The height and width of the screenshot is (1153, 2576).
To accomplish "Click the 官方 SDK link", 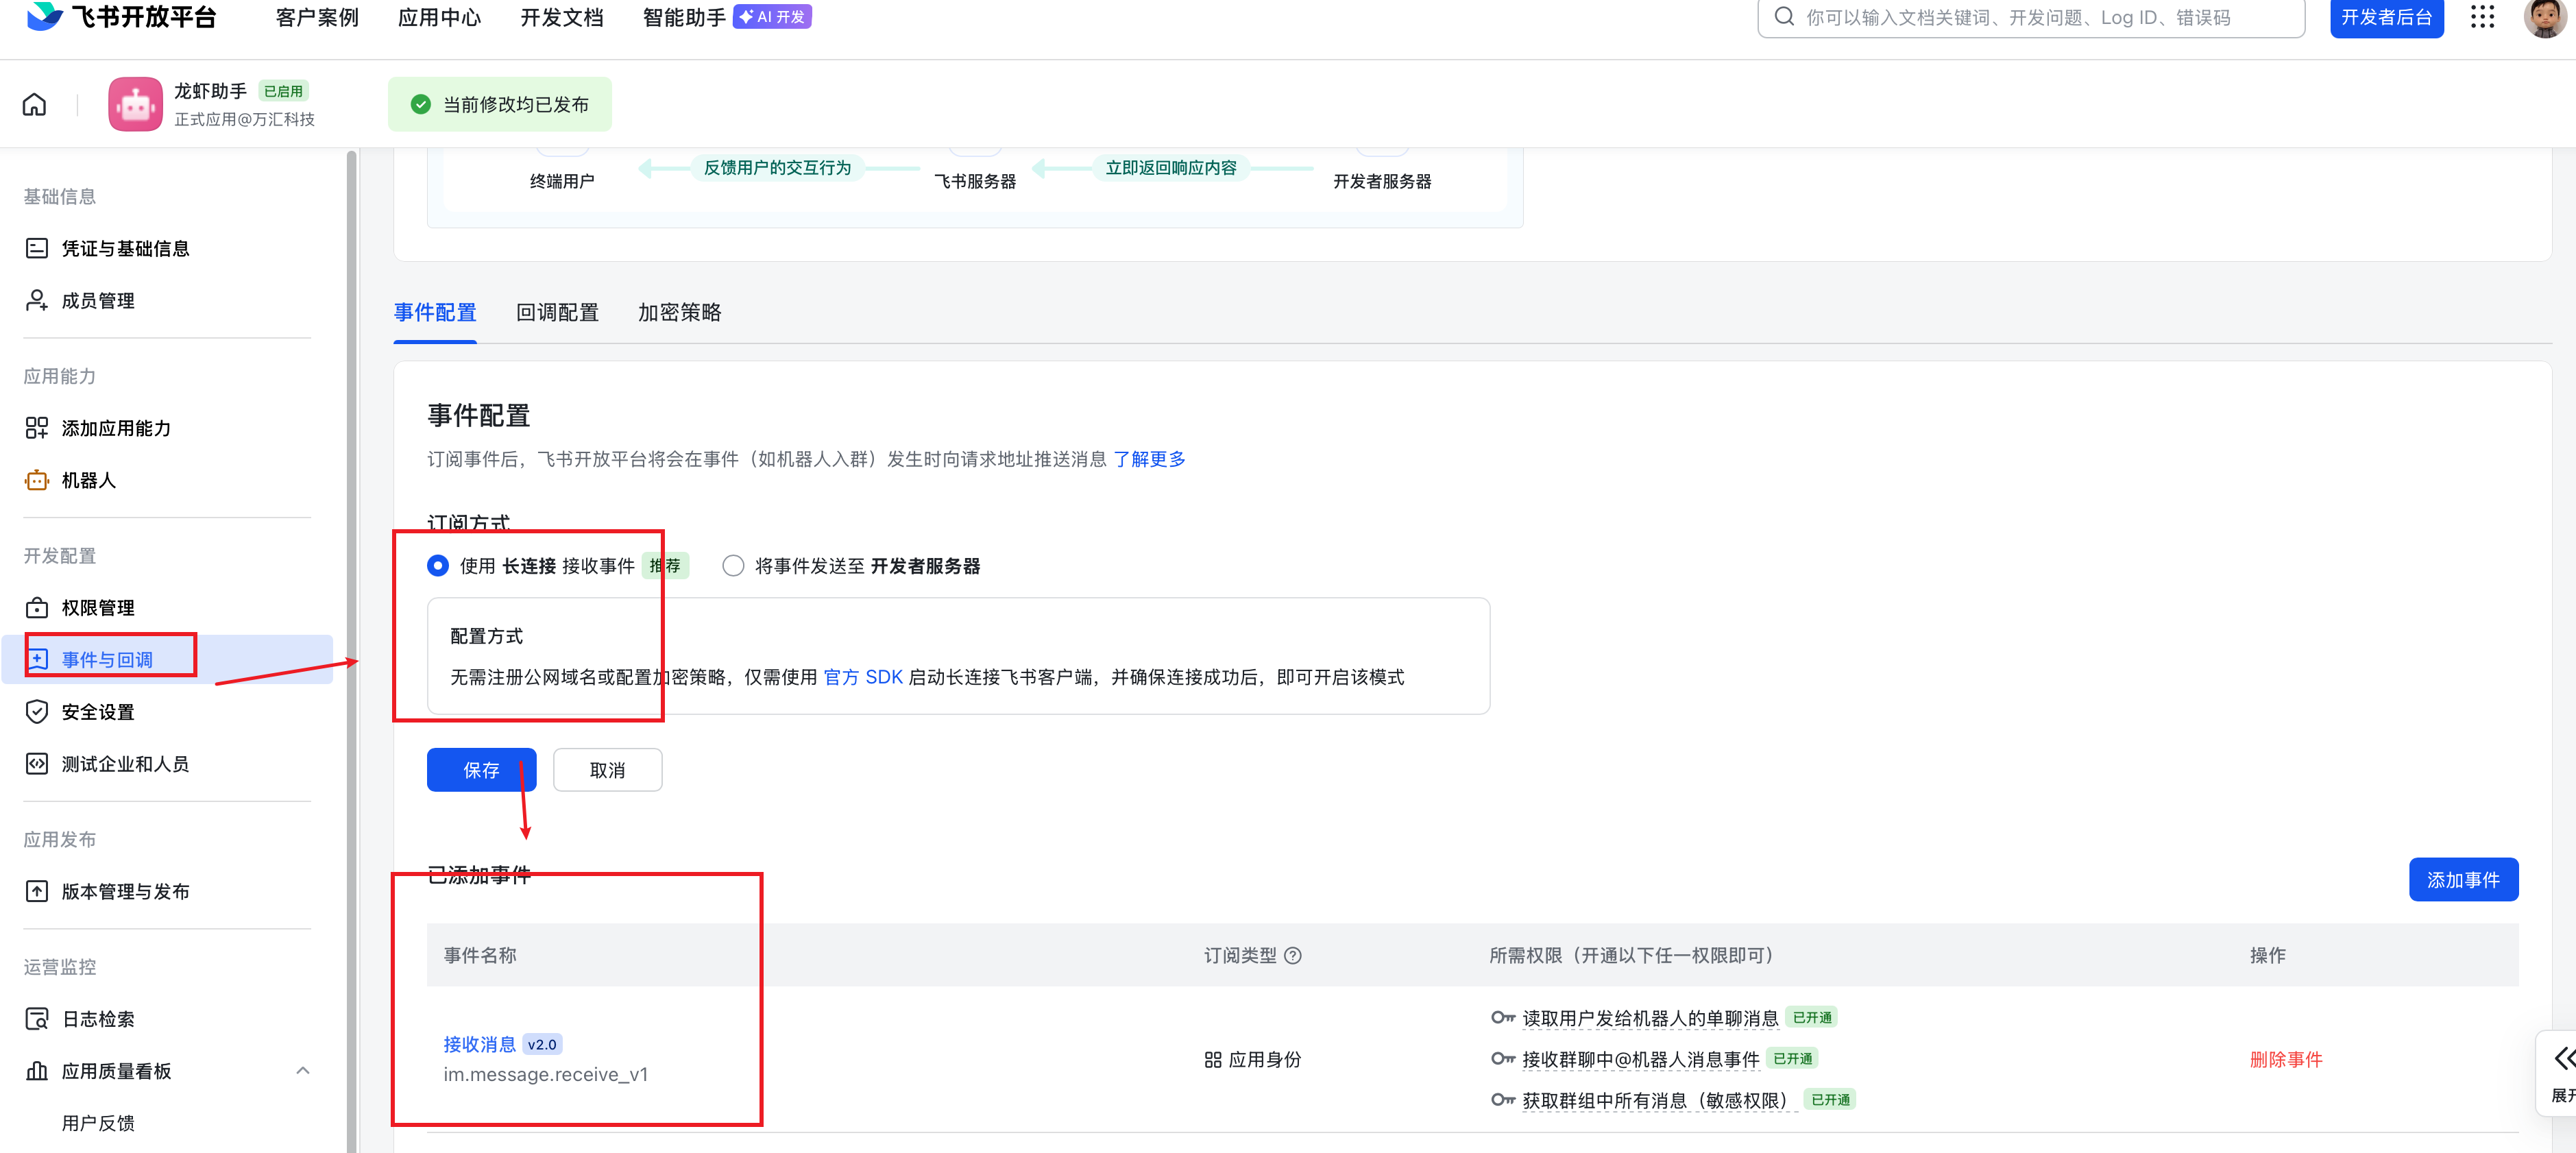I will click(862, 677).
